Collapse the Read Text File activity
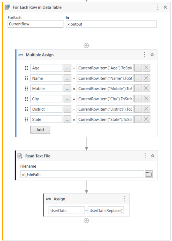The height and width of the screenshot is (241, 172). click(153, 156)
